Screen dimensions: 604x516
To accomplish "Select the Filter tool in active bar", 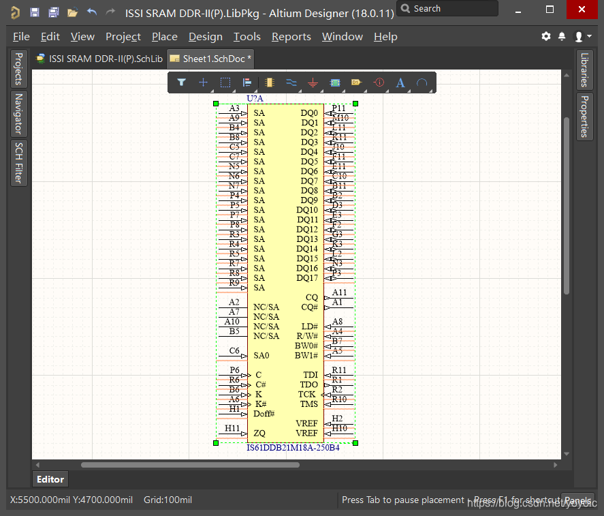I will [x=181, y=82].
